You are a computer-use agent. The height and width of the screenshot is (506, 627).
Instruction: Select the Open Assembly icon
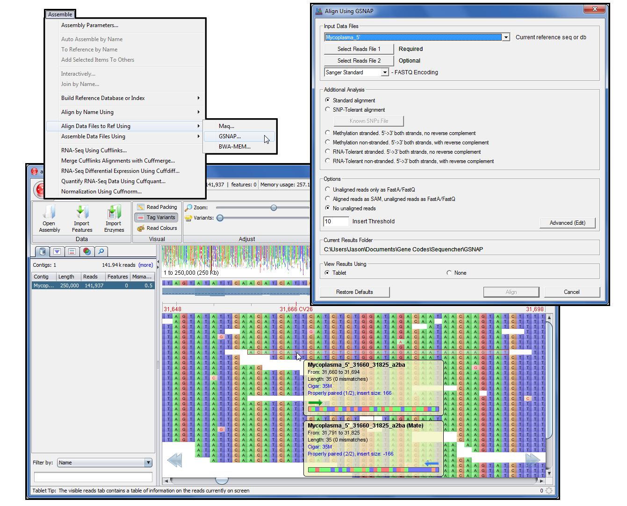click(x=49, y=219)
